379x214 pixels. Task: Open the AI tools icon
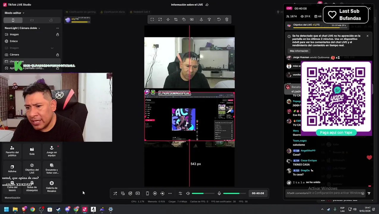[x=130, y=193]
